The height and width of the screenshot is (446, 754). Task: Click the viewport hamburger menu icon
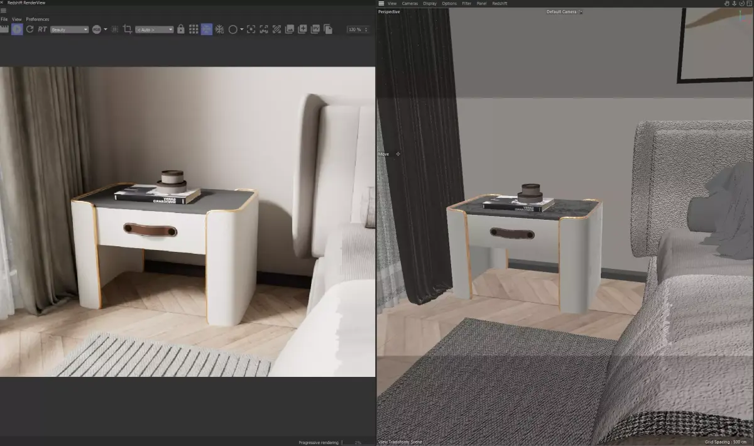pyautogui.click(x=381, y=3)
